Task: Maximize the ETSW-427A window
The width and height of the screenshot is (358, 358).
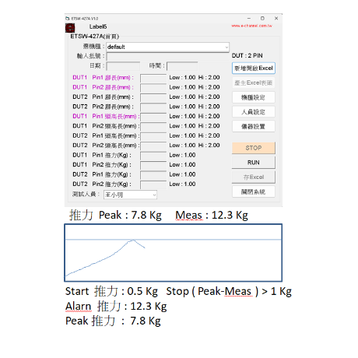Action: (262, 19)
